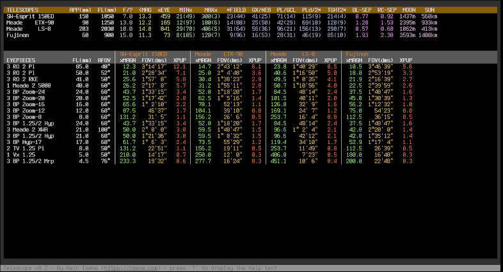The height and width of the screenshot is (272, 503).
Task: Click the MAXx column header
Action: coord(211,10)
